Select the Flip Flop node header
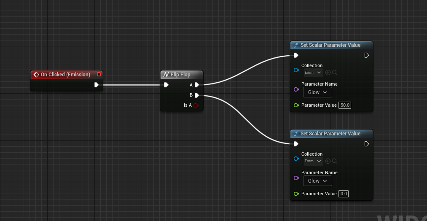 182,74
